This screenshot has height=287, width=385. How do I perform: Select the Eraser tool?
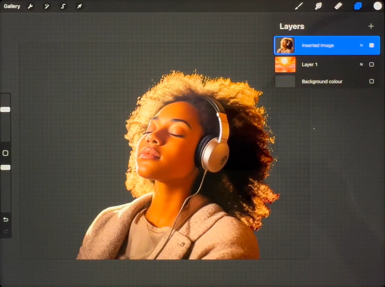338,6
